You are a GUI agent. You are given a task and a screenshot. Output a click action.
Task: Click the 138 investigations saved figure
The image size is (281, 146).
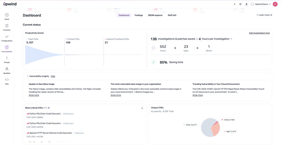[154, 39]
